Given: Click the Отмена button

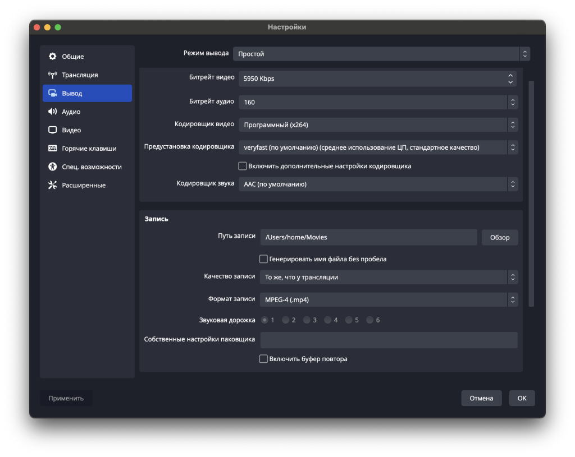Looking at the screenshot, I should click(481, 398).
